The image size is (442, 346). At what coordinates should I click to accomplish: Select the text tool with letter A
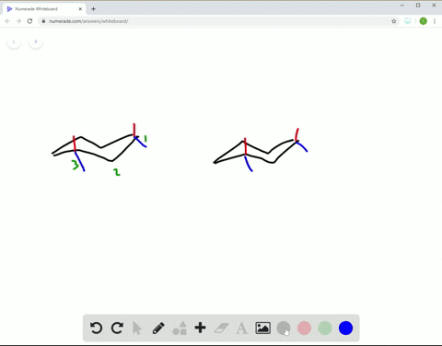241,329
